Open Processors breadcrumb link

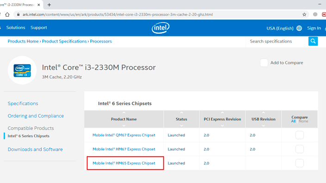[101, 41]
